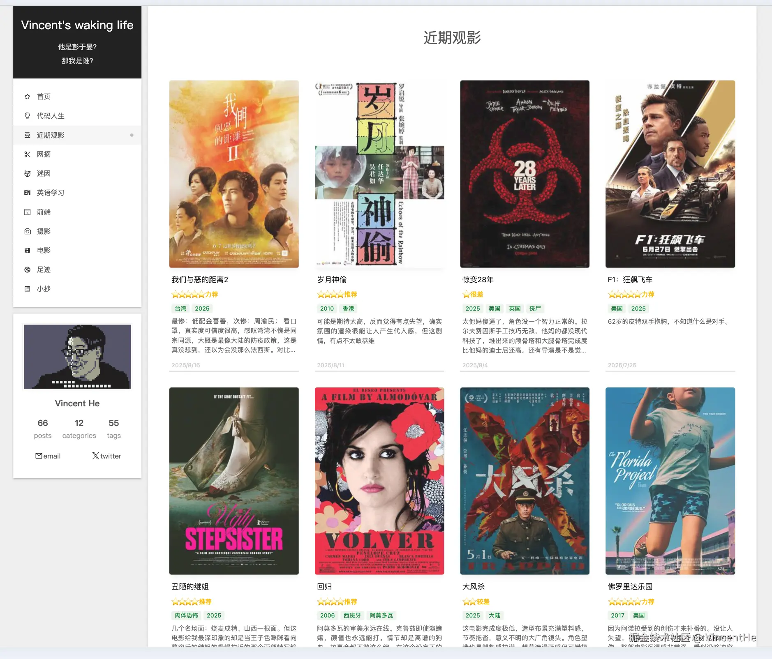Click the 28 Years Later movie poster
Screen dimensions: 772x659
525,174
